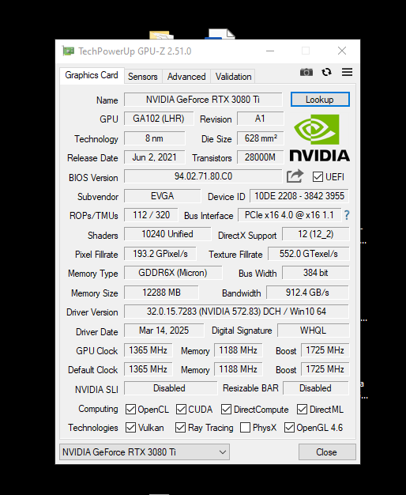Click the BIOS share/export arrow icon
The width and height of the screenshot is (406, 495).
pyautogui.click(x=295, y=176)
